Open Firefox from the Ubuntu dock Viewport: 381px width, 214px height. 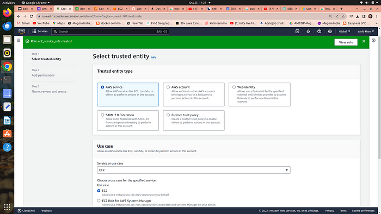click(7, 12)
